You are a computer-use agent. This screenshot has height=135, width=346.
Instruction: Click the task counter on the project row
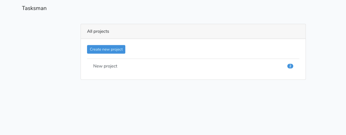[290, 66]
